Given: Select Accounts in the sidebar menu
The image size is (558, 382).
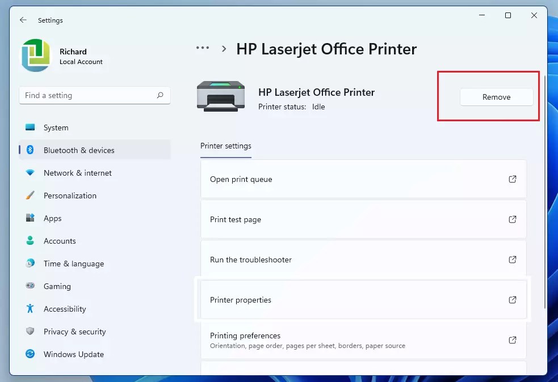Looking at the screenshot, I should [60, 241].
